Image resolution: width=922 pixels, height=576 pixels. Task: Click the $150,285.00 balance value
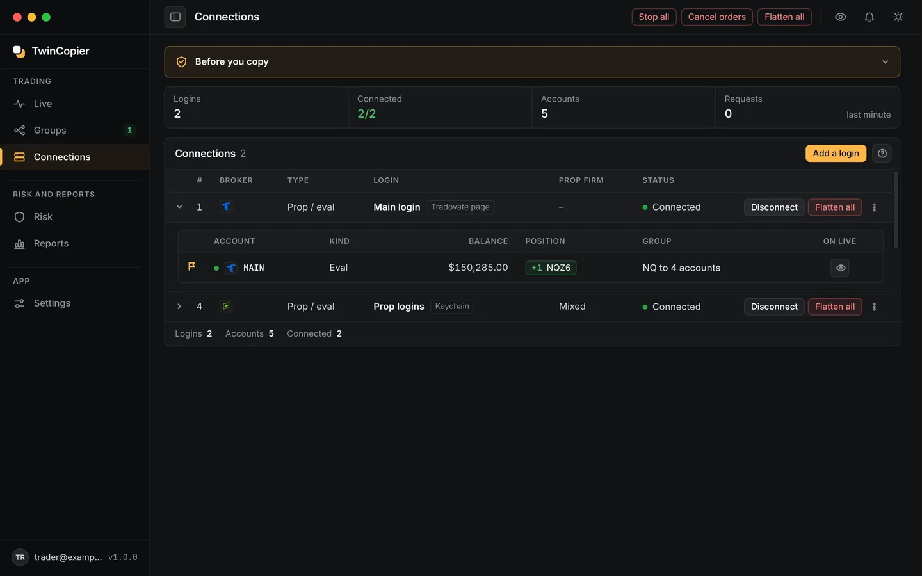pos(478,268)
